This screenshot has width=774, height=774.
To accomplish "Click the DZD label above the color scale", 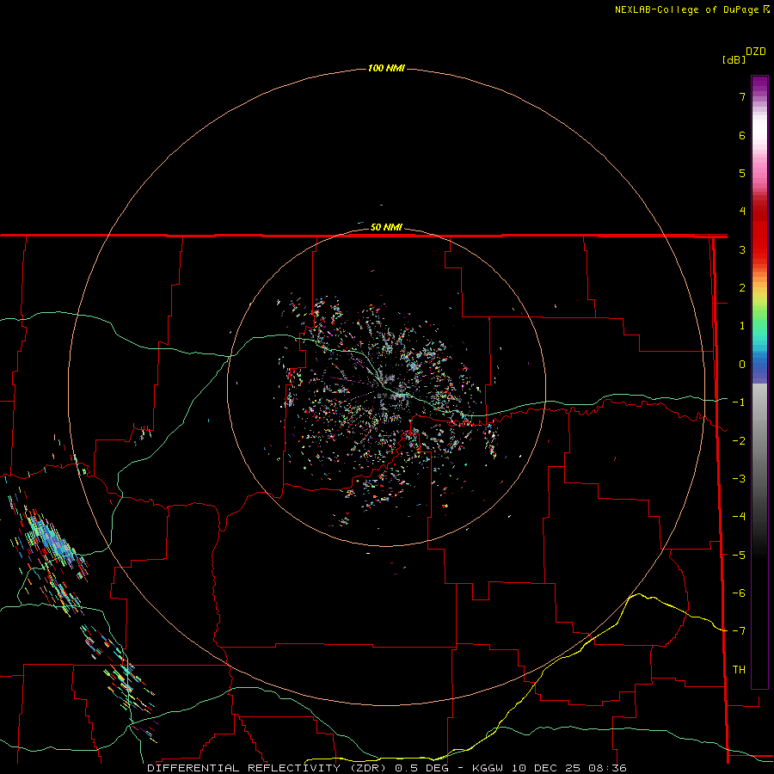I will point(756,52).
